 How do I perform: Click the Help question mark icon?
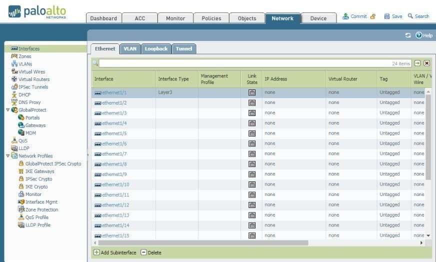(x=418, y=35)
